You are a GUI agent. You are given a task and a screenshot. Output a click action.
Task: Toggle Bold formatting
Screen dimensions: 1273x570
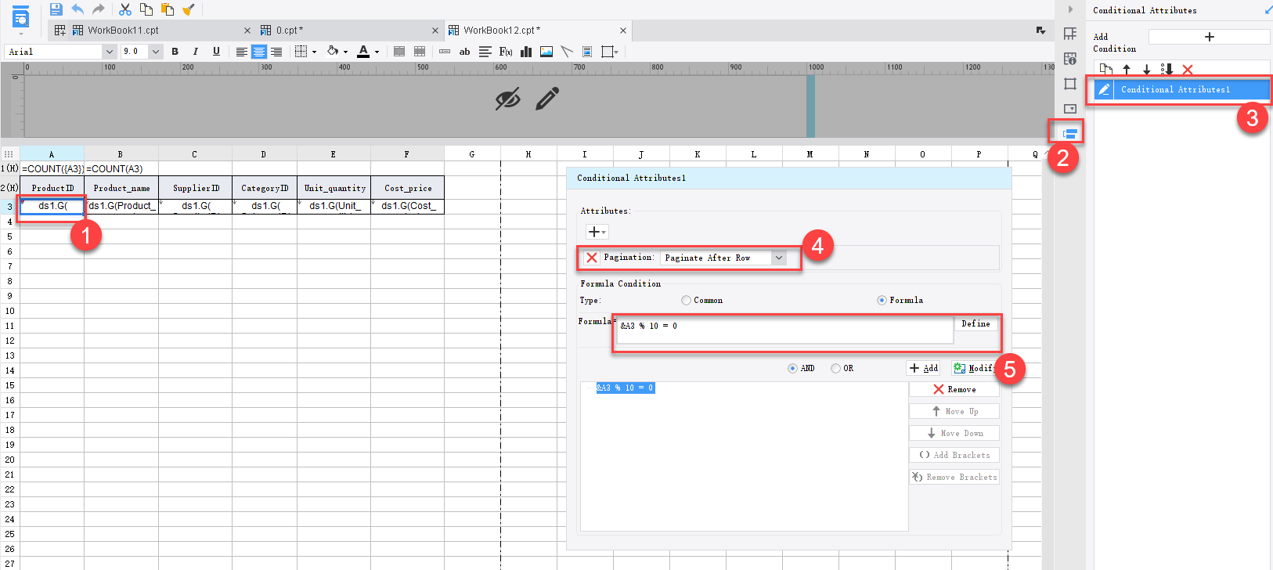[x=175, y=52]
